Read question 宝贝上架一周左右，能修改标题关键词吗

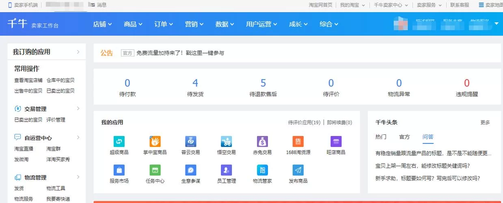(423, 166)
